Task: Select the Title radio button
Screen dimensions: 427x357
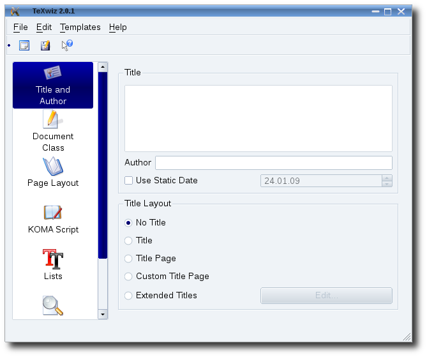Action: (128, 241)
